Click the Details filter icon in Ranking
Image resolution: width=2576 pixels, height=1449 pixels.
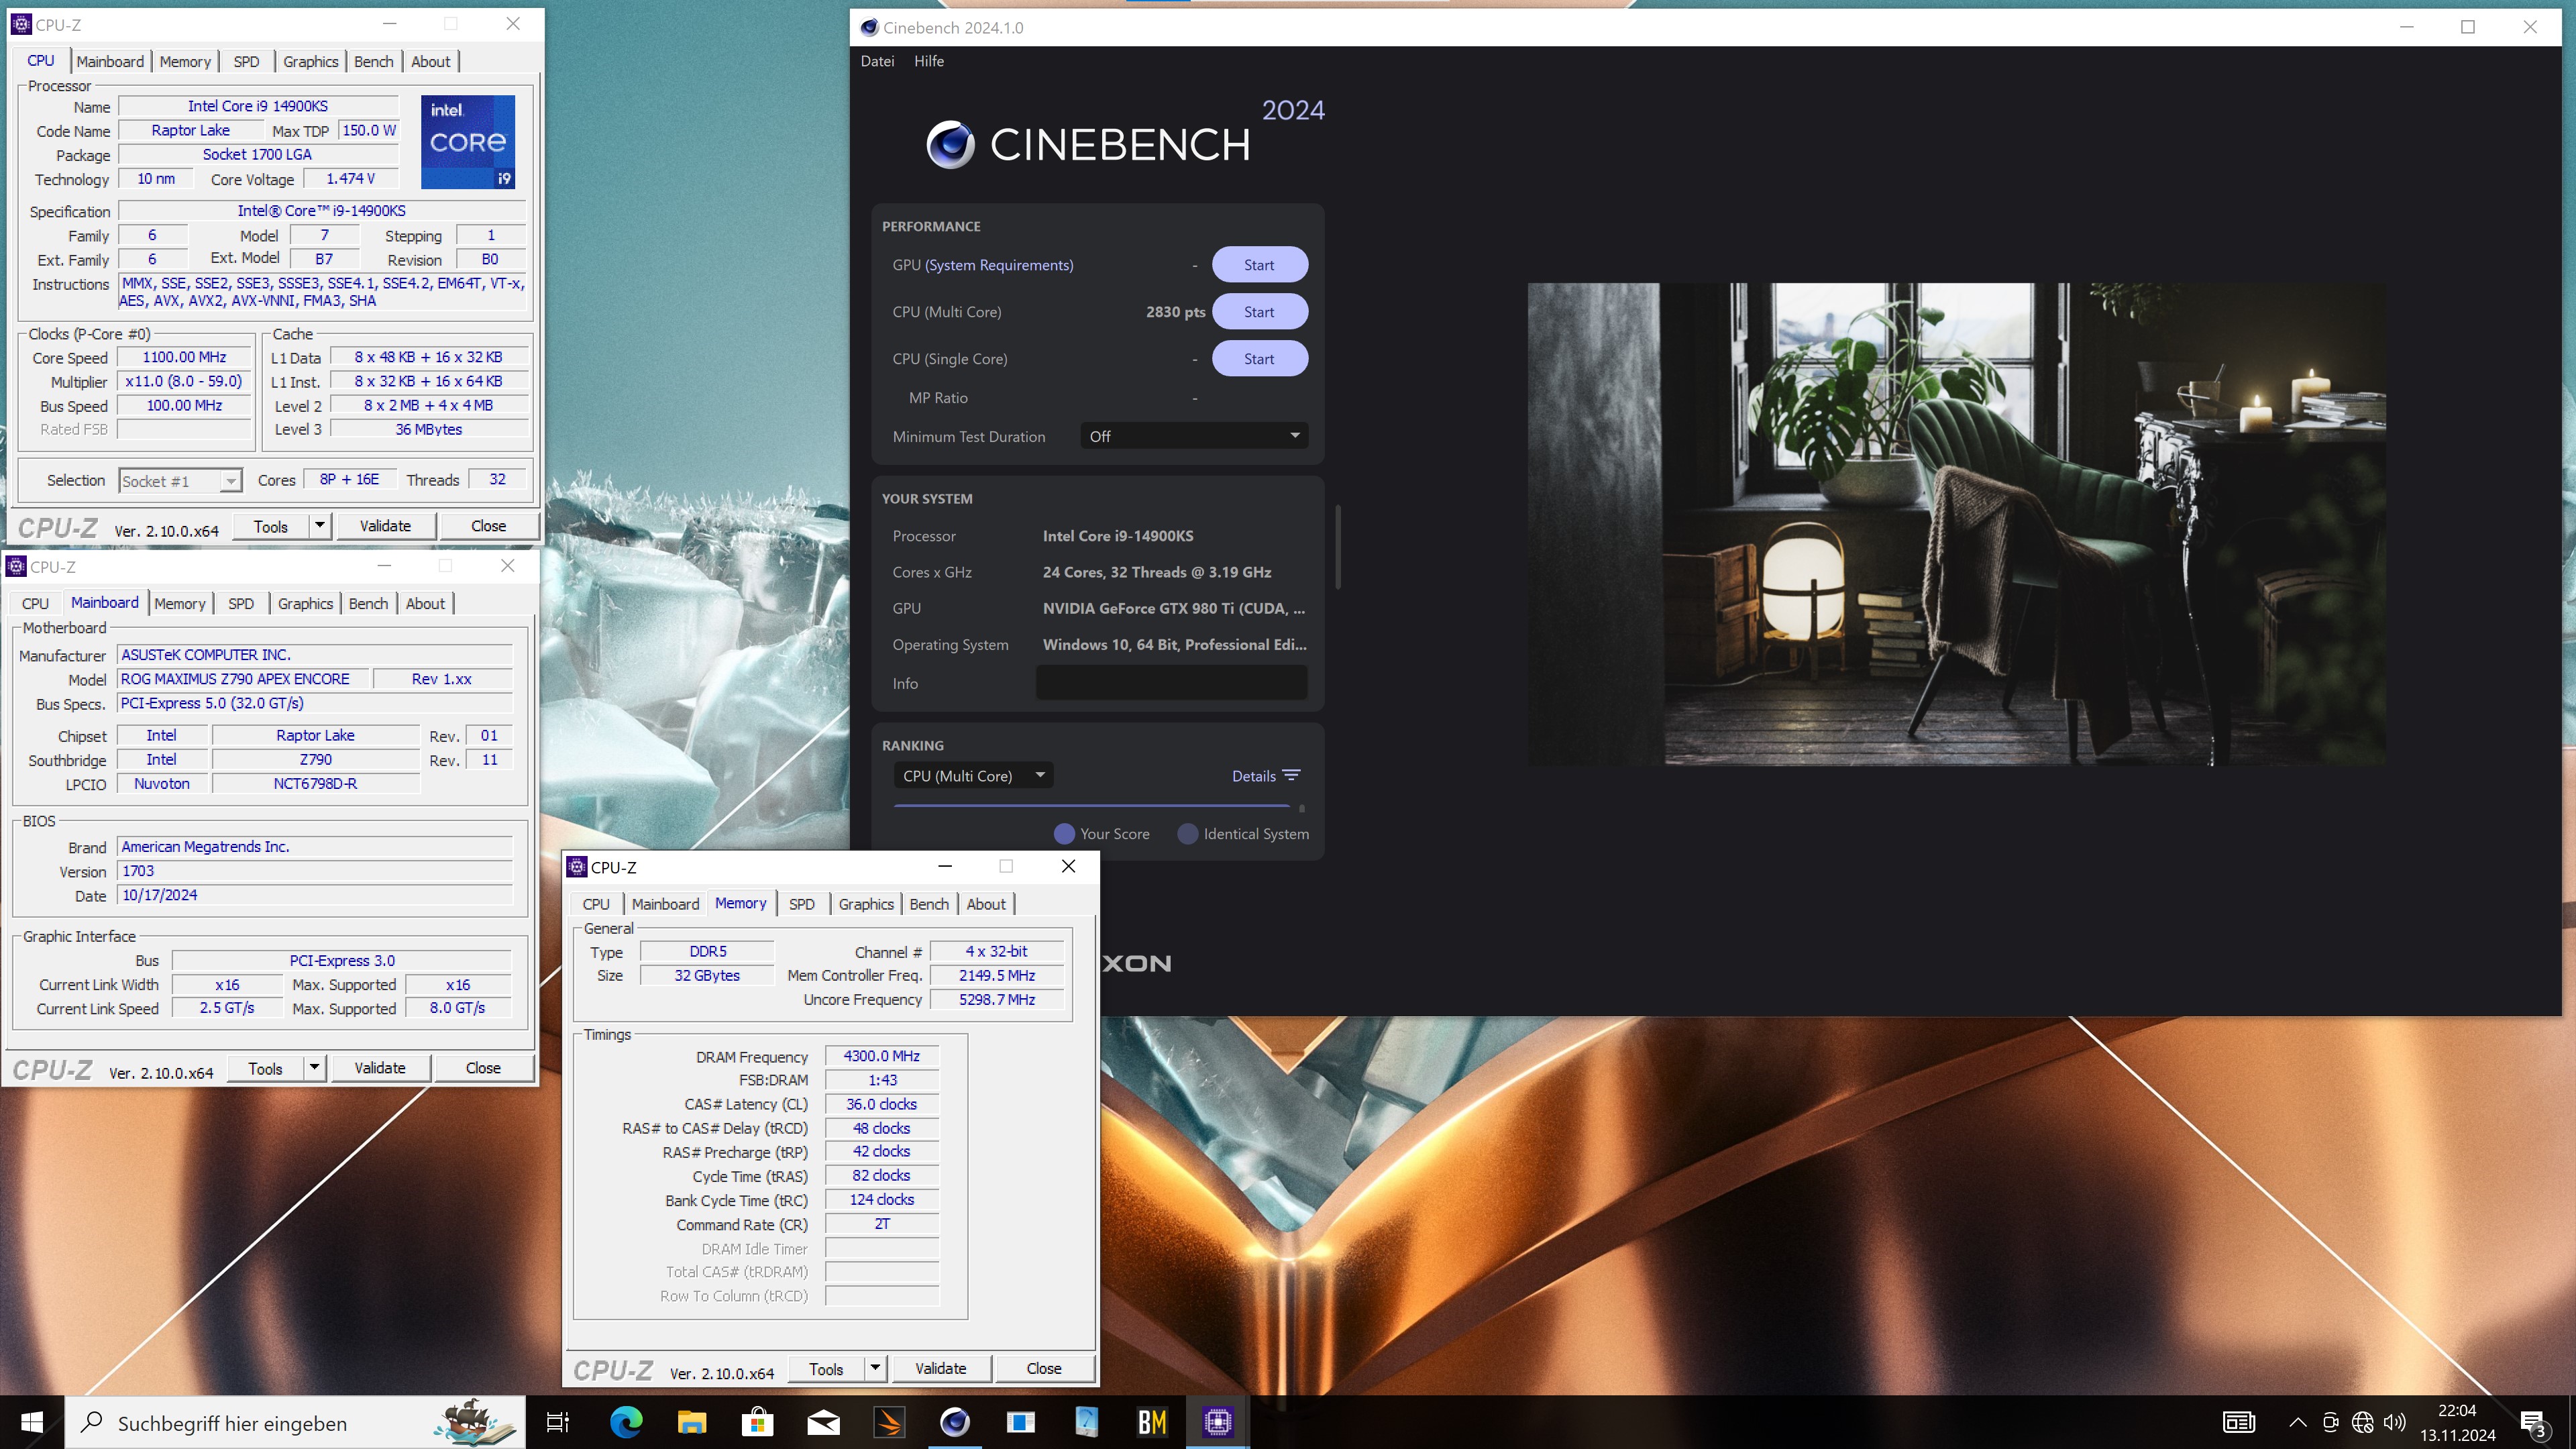pyautogui.click(x=1292, y=776)
